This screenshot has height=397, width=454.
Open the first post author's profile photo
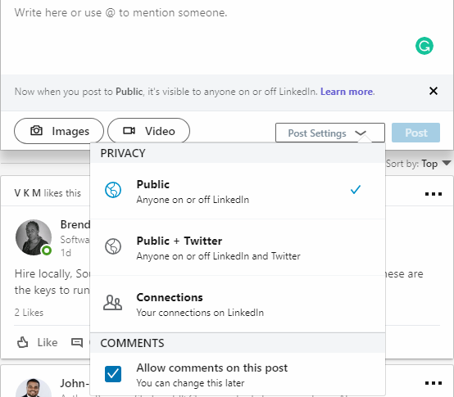(x=34, y=237)
